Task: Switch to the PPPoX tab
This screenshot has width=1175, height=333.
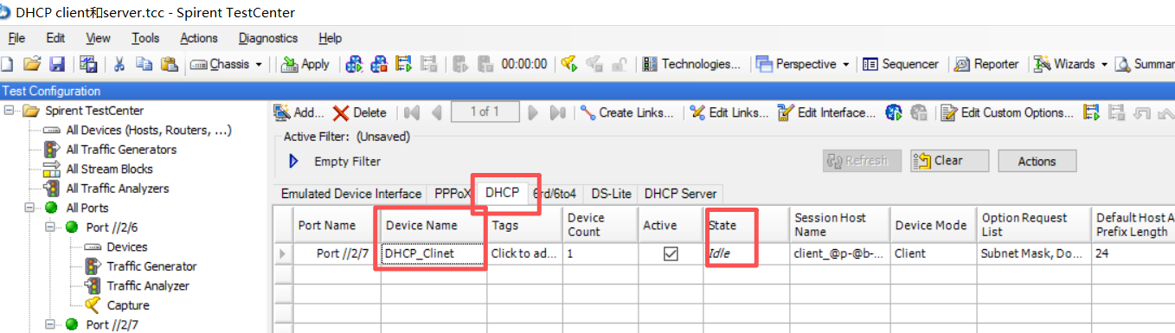Action: pyautogui.click(x=453, y=194)
